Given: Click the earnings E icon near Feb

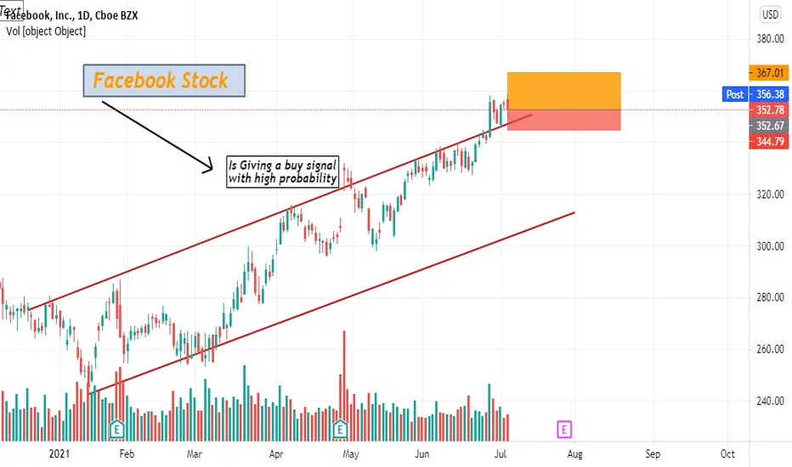Looking at the screenshot, I should [116, 430].
